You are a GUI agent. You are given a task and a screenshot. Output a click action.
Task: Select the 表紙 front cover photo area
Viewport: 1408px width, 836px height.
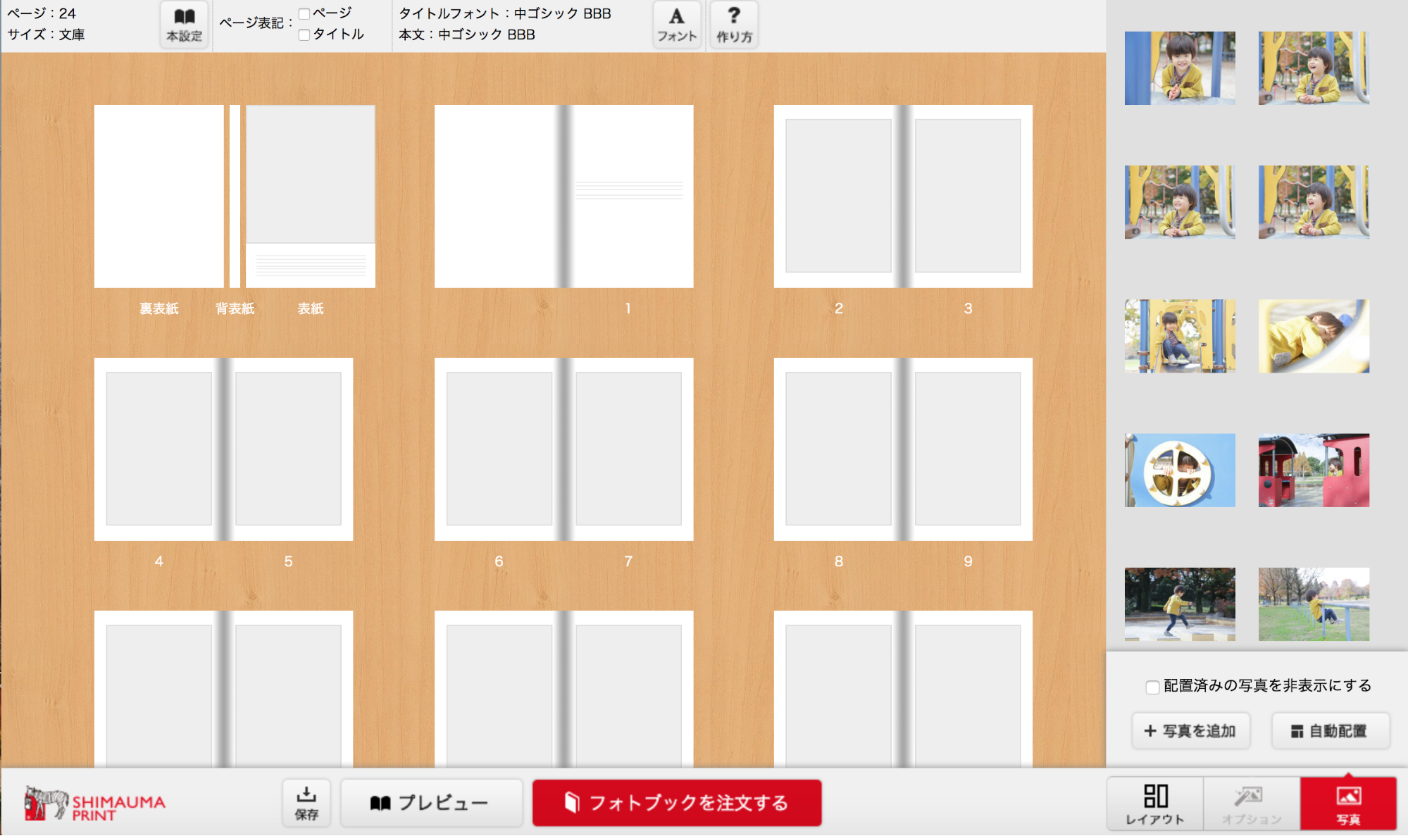tap(311, 174)
